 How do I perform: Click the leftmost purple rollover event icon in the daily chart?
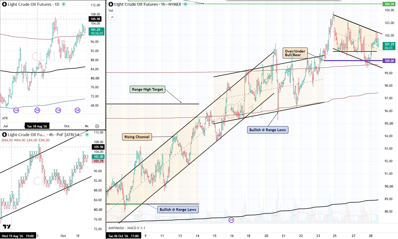click(x=16, y=110)
